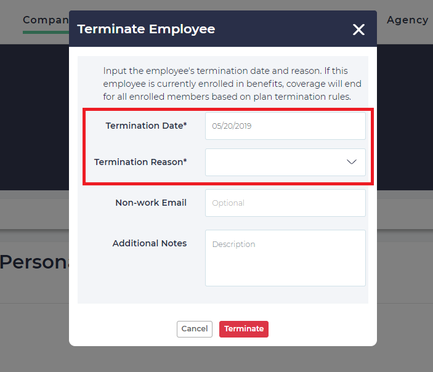Open the Termination Reason combo box
This screenshot has width=433, height=372.
tap(285, 163)
